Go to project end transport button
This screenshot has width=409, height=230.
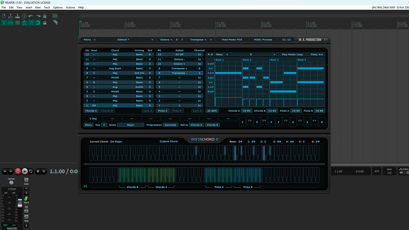tap(11, 171)
